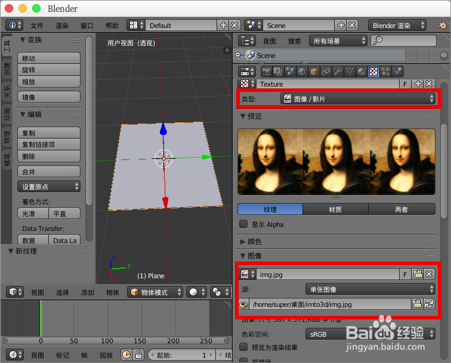
Task: Open the Particles properties tab
Action: [385, 72]
